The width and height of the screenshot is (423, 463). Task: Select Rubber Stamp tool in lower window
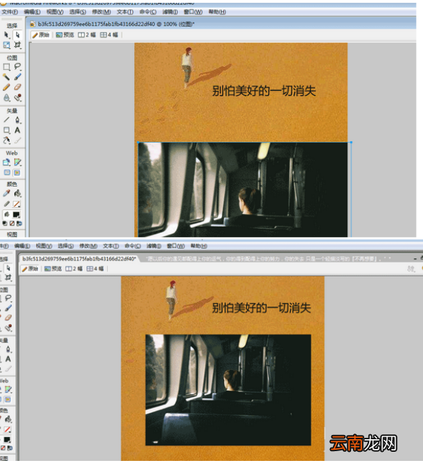(x=8, y=327)
